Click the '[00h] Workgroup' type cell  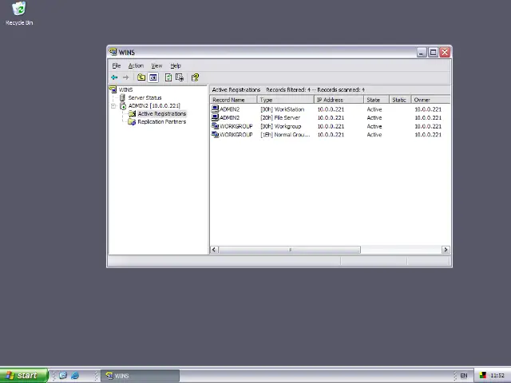click(280, 126)
